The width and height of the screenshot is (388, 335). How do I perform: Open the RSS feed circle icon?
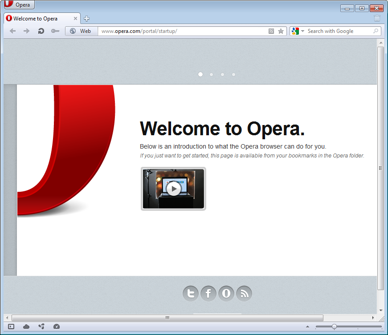244,294
